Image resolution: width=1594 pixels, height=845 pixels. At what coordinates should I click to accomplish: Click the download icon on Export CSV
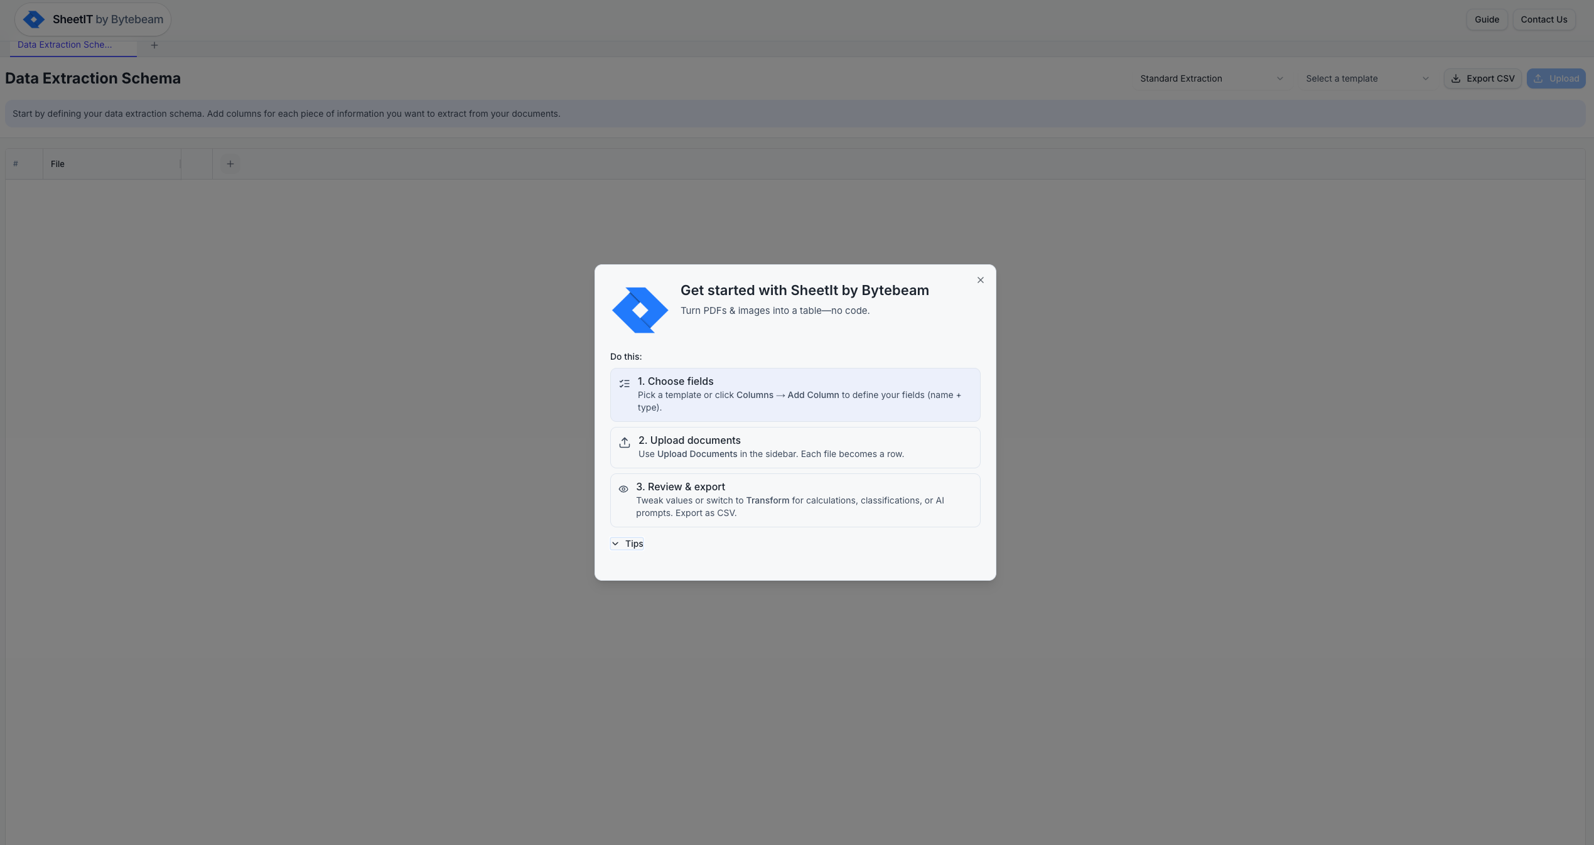point(1455,78)
